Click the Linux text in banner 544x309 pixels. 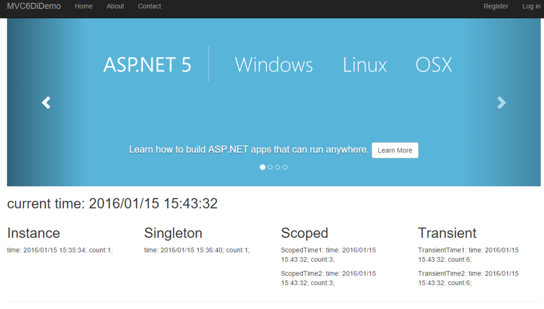pyautogui.click(x=364, y=64)
